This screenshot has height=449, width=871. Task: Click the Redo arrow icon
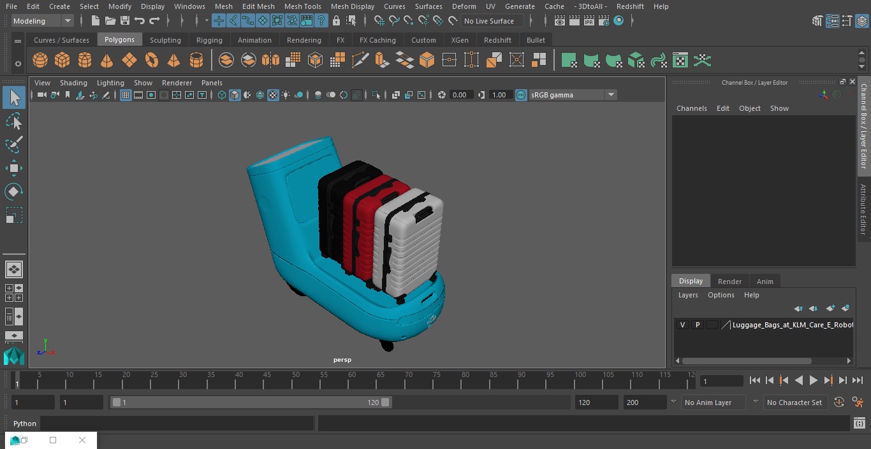154,21
